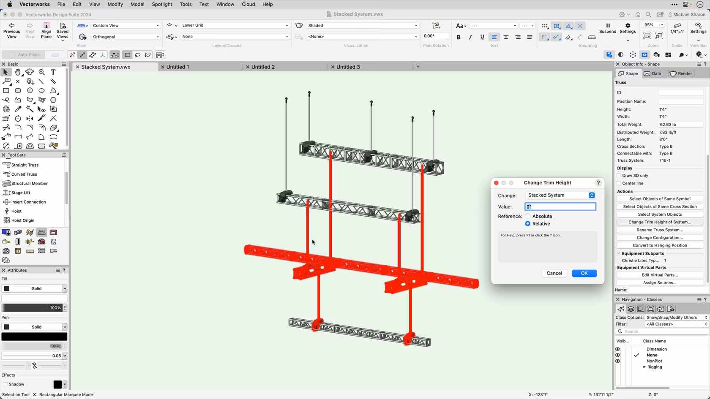Activate the Rectangle tool

coord(6,91)
